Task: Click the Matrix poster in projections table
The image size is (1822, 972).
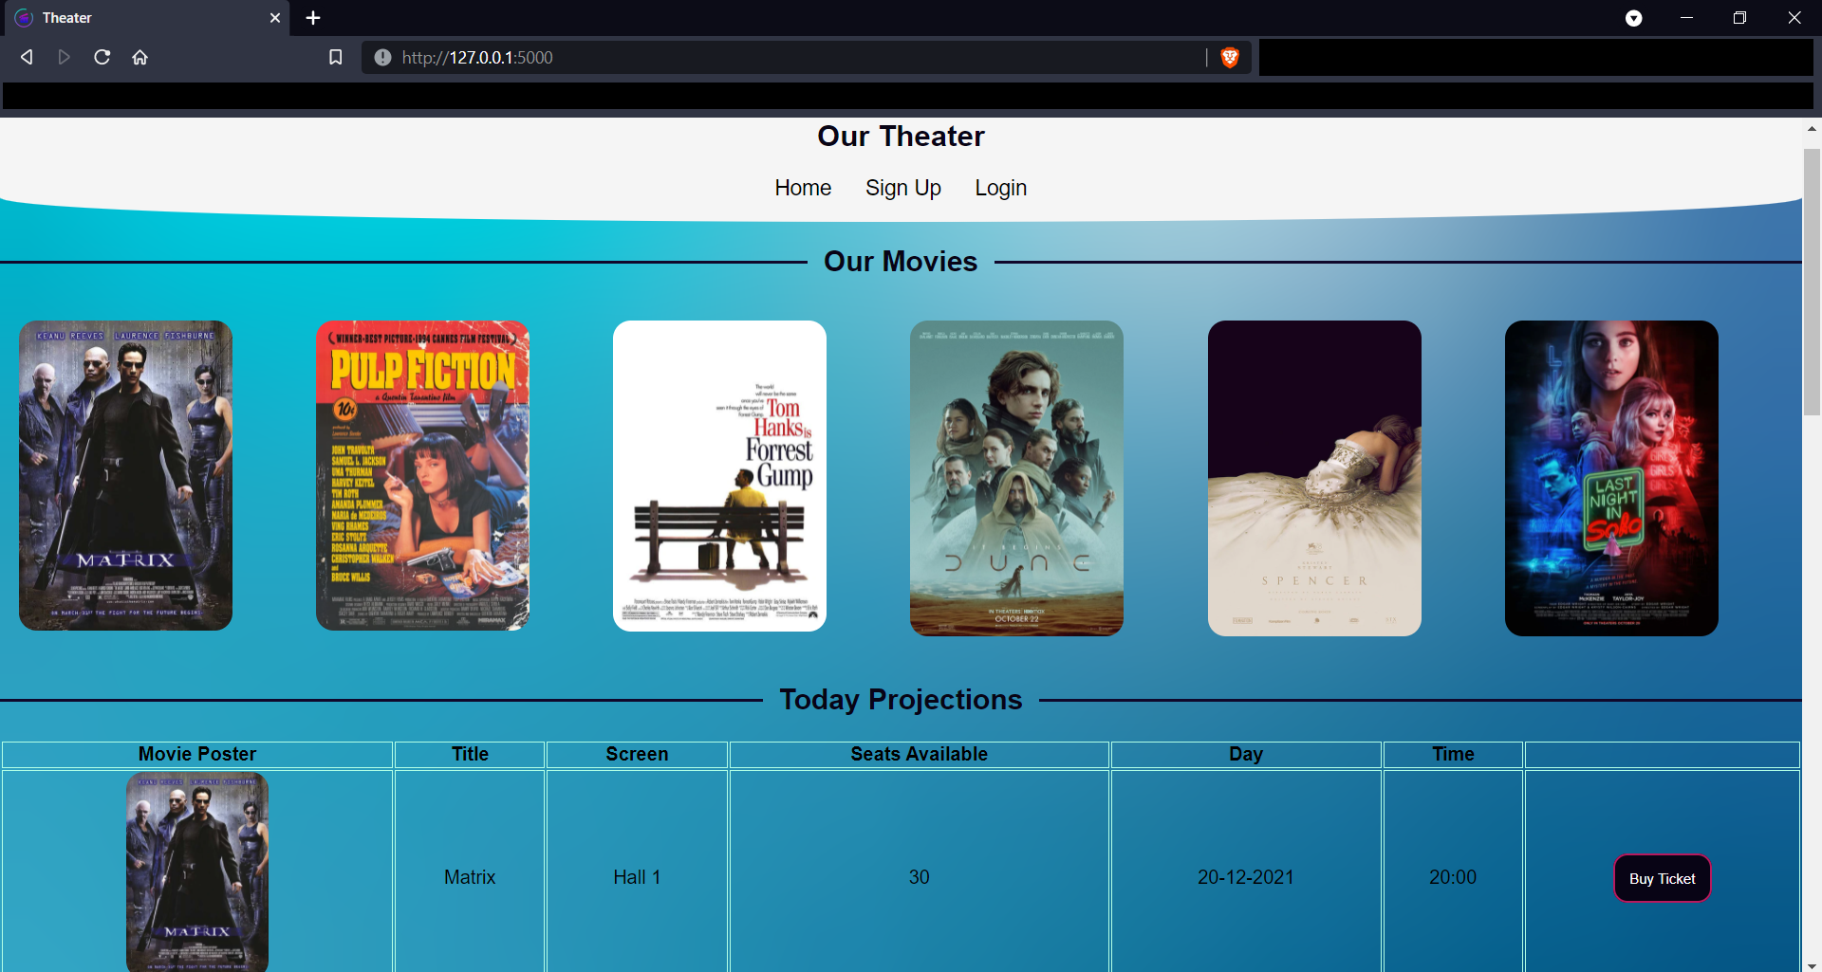Action: (x=197, y=872)
